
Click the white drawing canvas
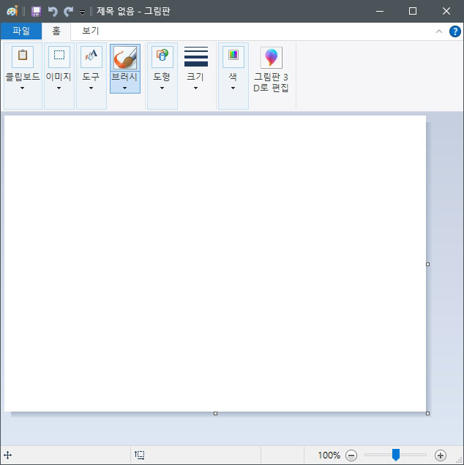tap(215, 263)
